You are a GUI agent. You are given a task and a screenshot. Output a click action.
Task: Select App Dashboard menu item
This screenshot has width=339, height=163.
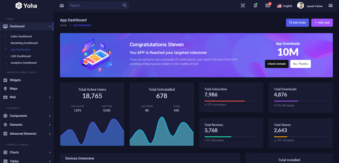point(20,49)
